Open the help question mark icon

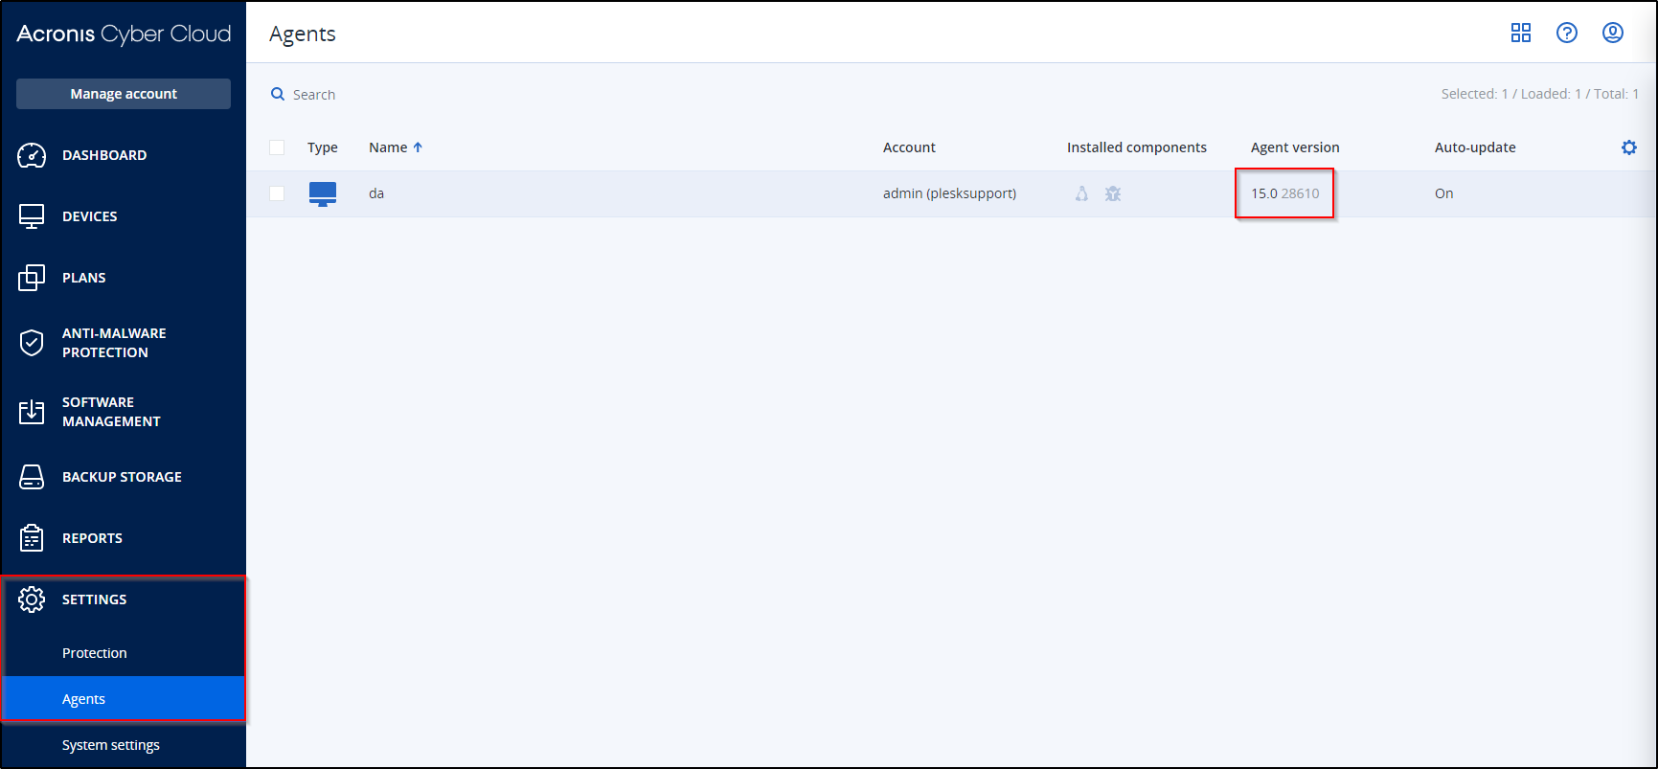[1567, 34]
